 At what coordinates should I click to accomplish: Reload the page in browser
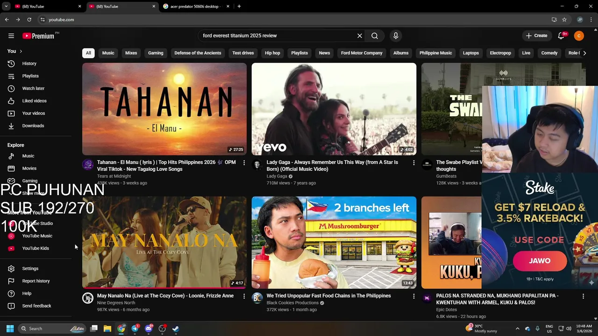click(x=29, y=20)
